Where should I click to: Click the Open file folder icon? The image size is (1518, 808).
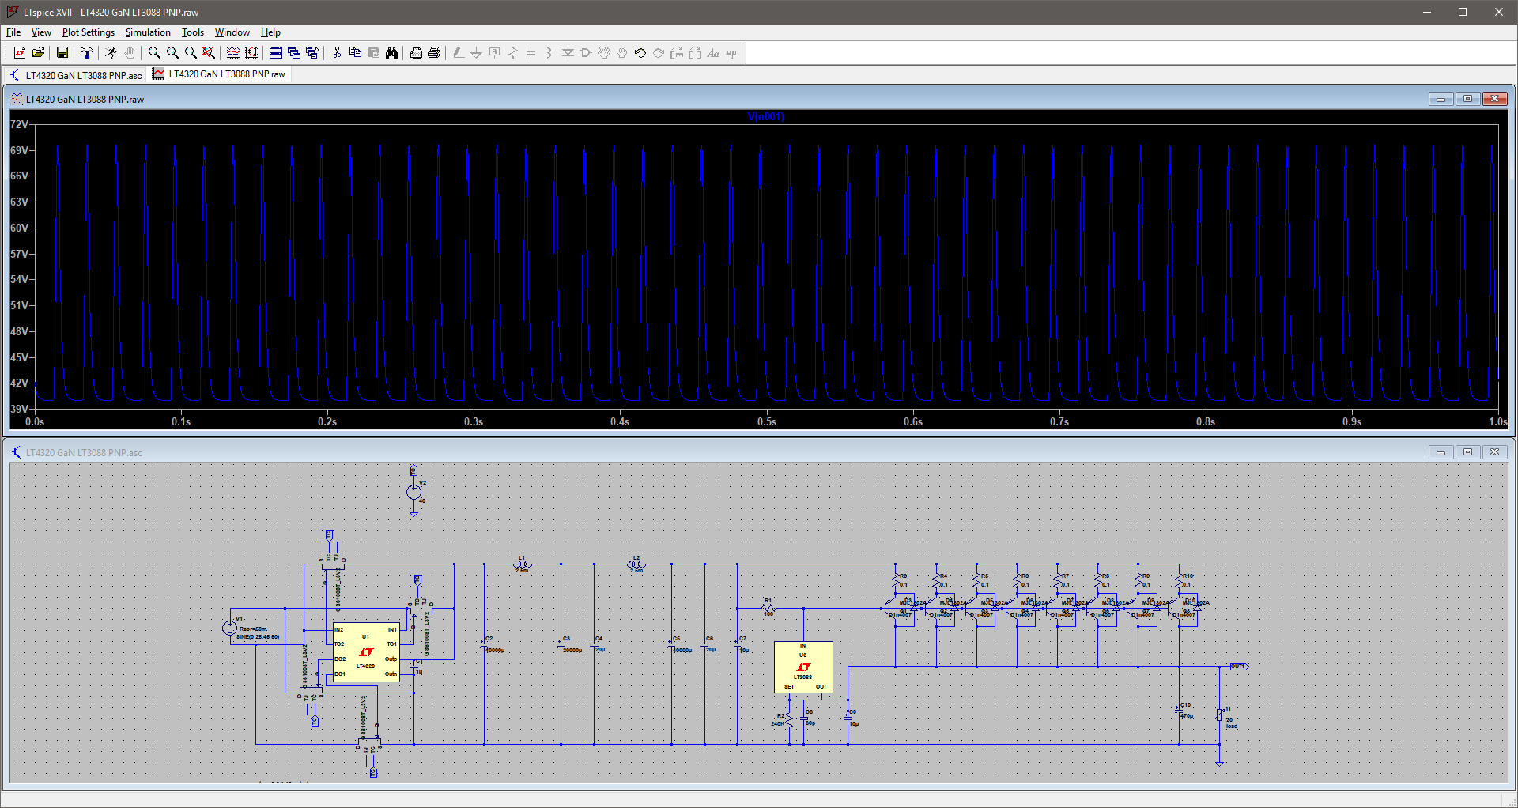pos(38,53)
